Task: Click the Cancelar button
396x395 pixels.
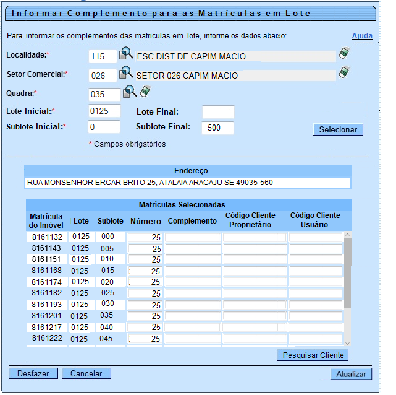Action: (x=87, y=373)
